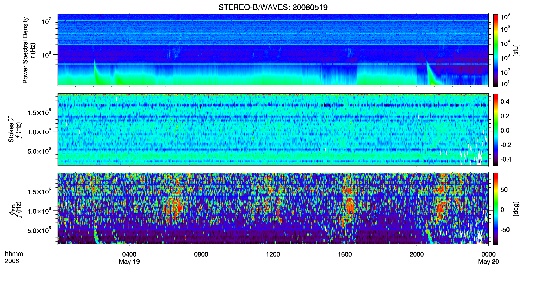The image size is (546, 281).
Task: Click the 0 label on degree colorbar
Action: tap(502, 210)
